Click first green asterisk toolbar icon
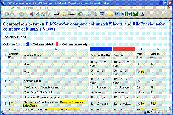Viewport: 173px width, 115px height. [x=123, y=14]
